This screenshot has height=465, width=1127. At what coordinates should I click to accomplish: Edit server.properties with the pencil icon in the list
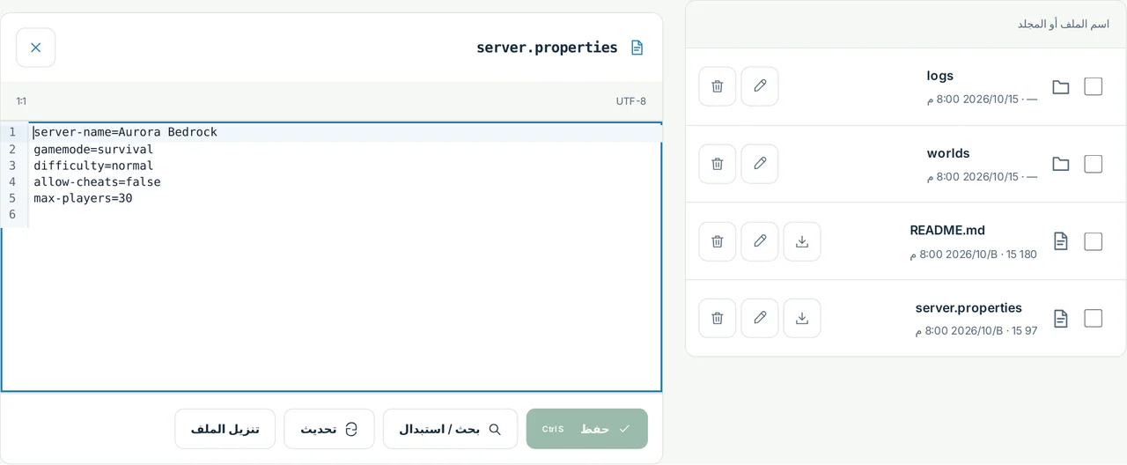(760, 318)
